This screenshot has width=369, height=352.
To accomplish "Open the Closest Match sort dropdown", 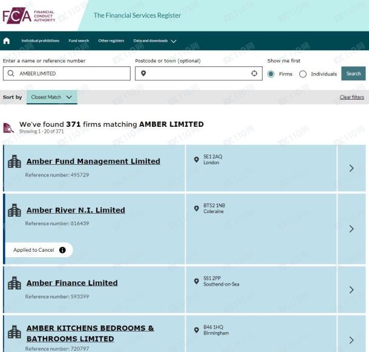I will [x=52, y=97].
